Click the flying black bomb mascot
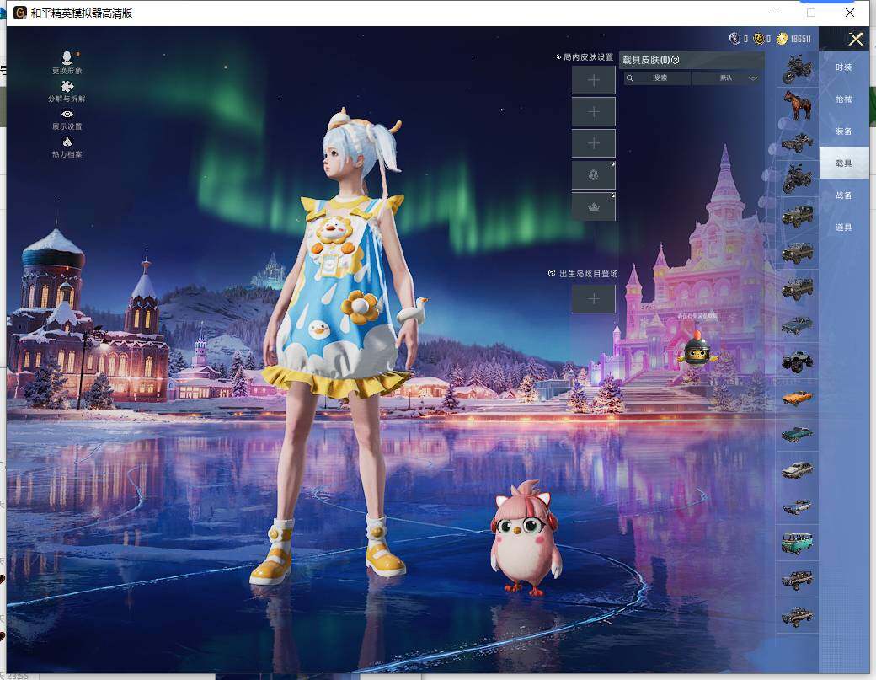 [x=697, y=349]
